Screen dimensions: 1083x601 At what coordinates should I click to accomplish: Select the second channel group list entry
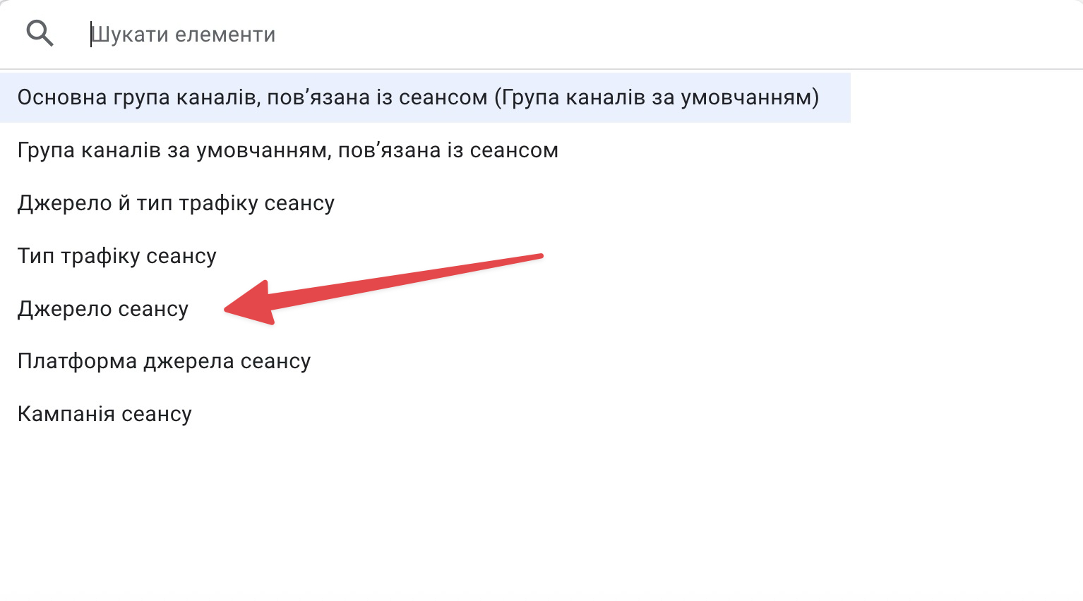[x=287, y=150]
